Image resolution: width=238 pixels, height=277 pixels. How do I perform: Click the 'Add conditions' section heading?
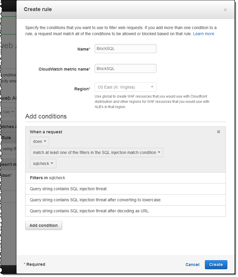46,117
